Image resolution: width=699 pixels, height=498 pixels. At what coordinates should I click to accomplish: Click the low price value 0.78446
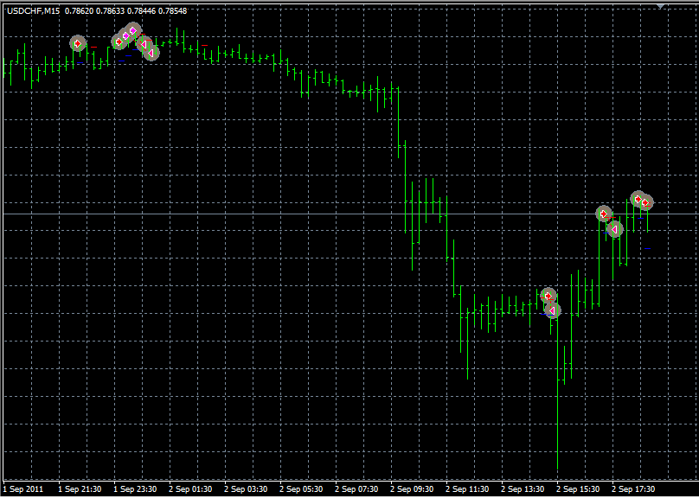[141, 10]
